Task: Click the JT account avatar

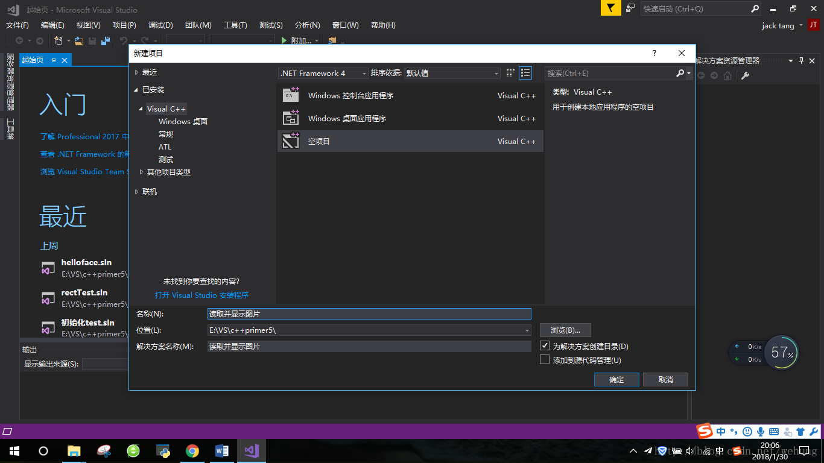Action: click(814, 25)
